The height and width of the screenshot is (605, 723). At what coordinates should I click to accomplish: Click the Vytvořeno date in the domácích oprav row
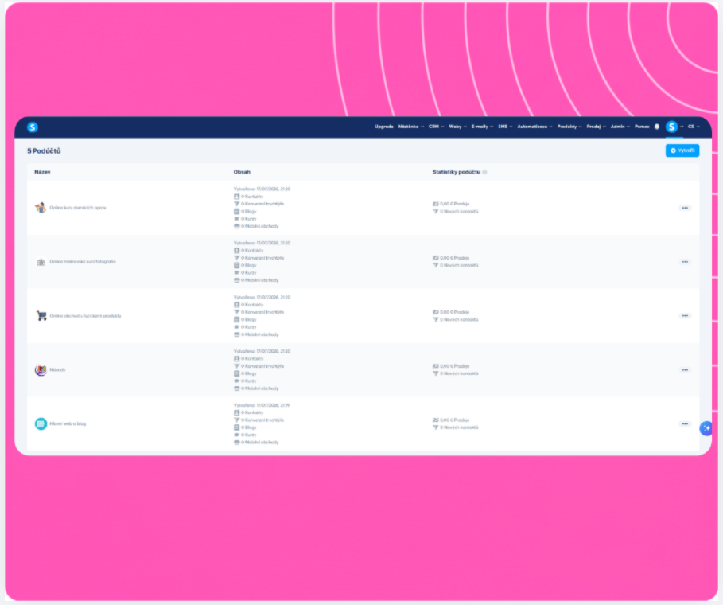click(x=262, y=189)
